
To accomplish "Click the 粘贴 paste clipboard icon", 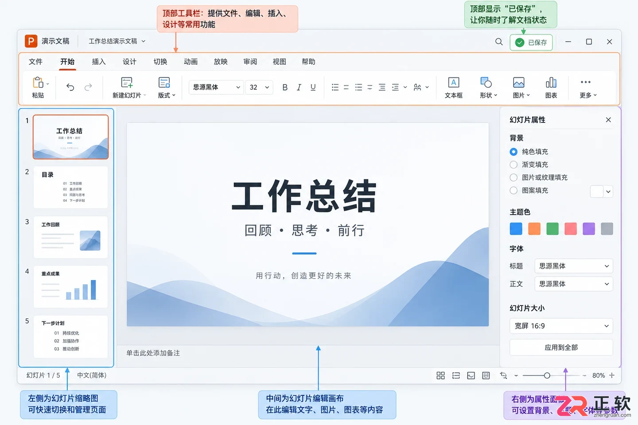I will pyautogui.click(x=38, y=82).
